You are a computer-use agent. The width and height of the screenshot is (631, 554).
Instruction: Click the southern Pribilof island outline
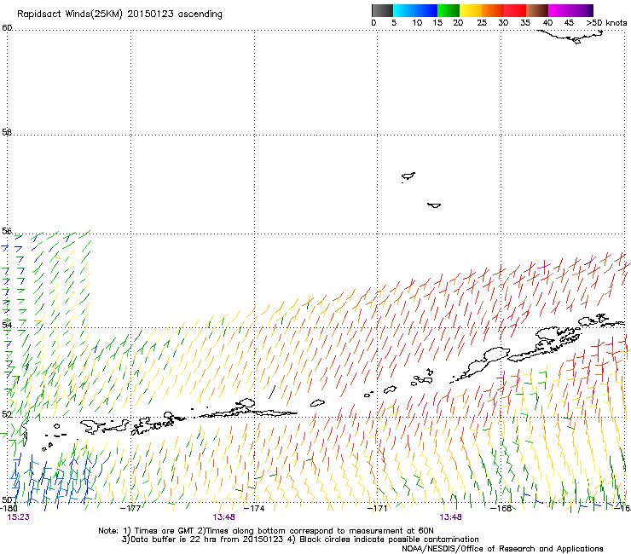point(434,205)
